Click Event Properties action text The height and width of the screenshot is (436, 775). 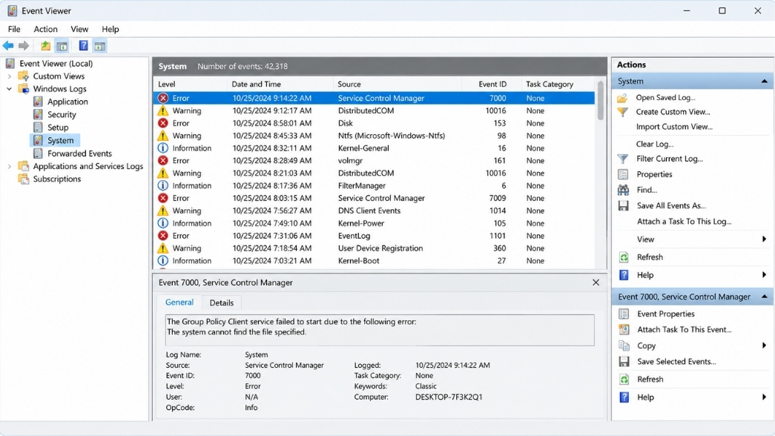tap(666, 314)
